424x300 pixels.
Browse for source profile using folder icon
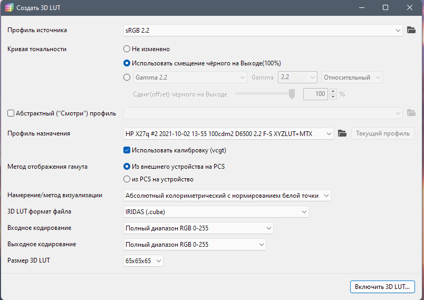[x=411, y=30]
